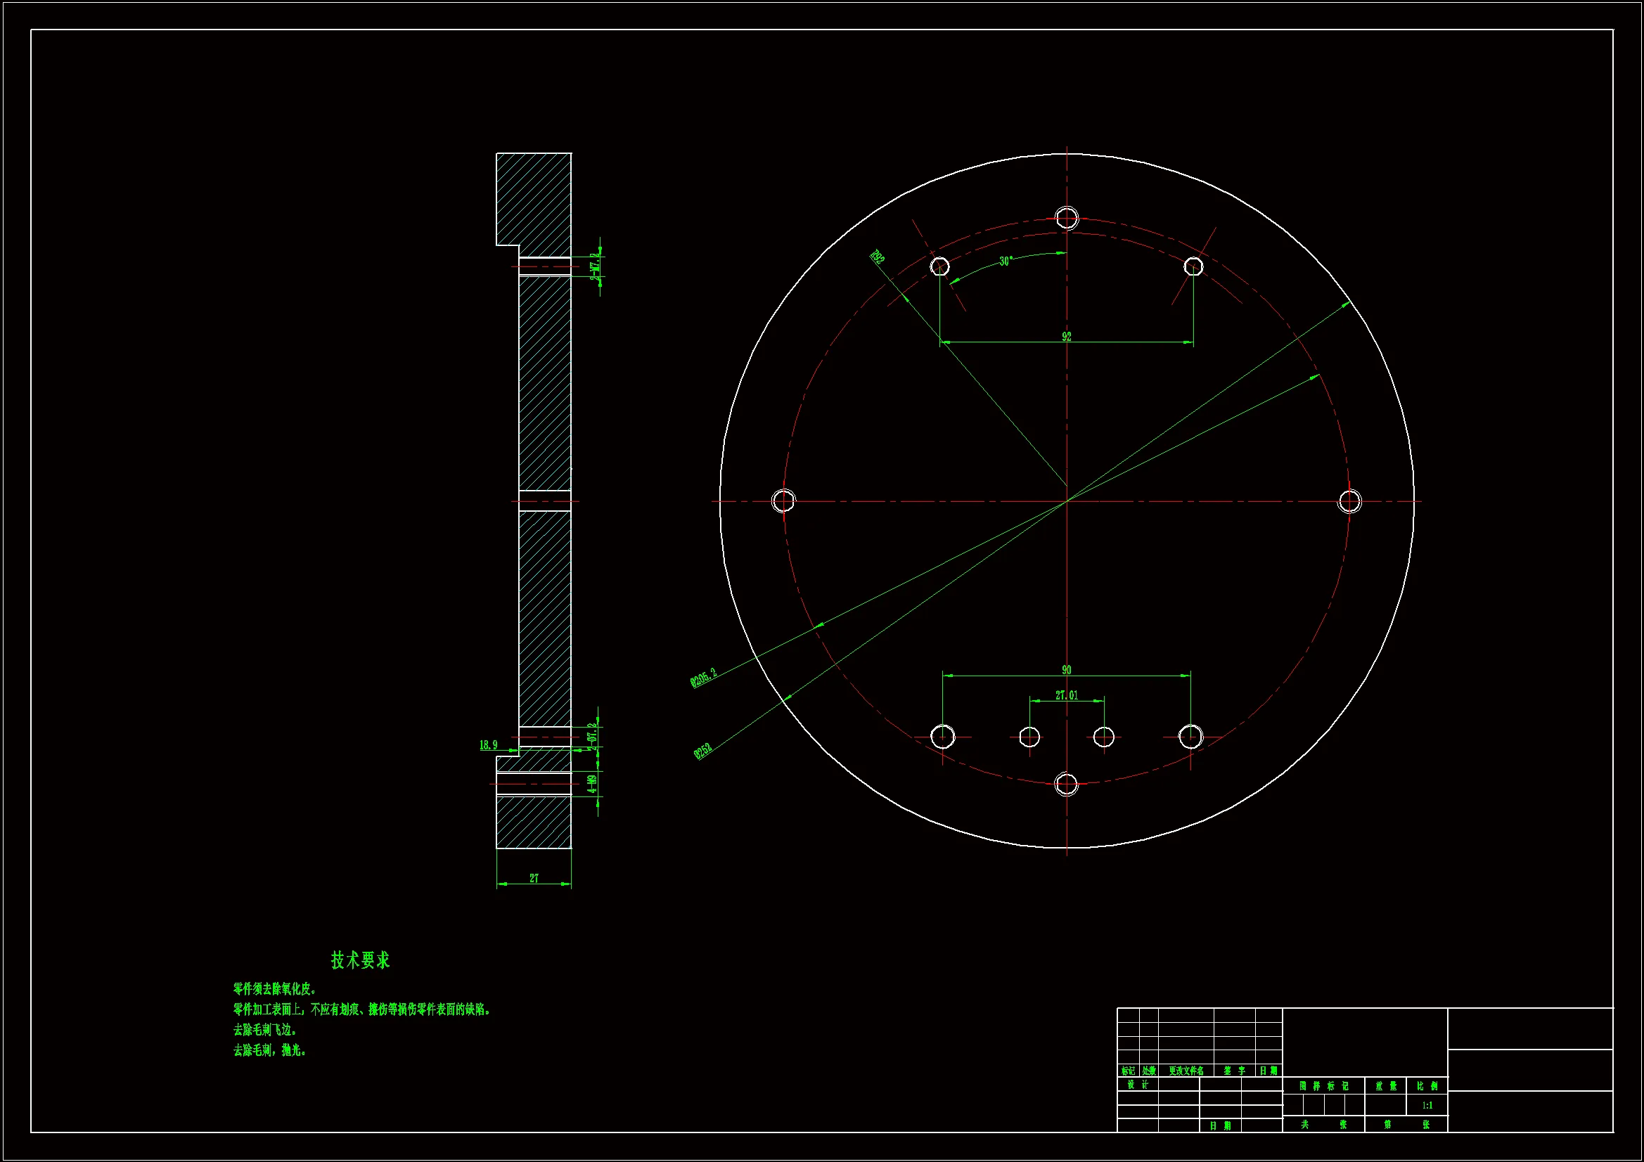1644x1162 pixels.
Task: Select the 27 width dimension below section view
Action: pyautogui.click(x=534, y=878)
